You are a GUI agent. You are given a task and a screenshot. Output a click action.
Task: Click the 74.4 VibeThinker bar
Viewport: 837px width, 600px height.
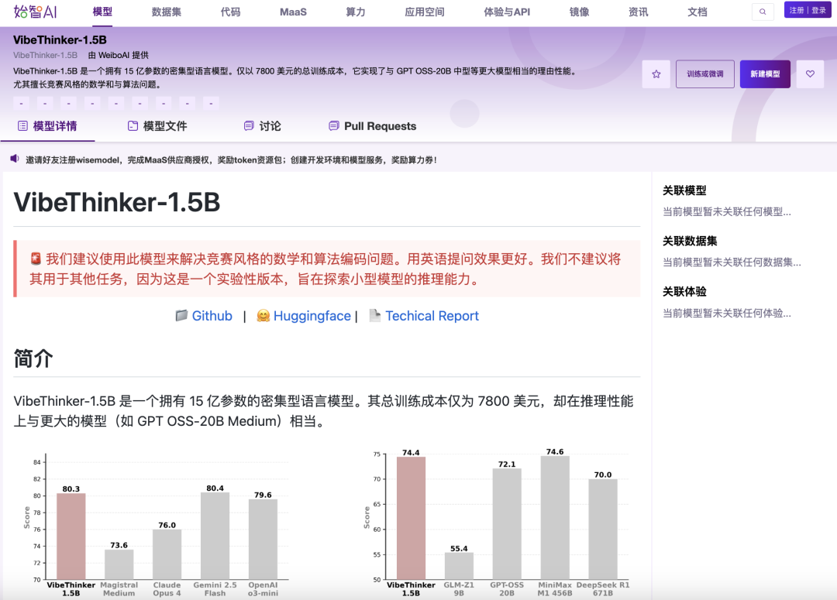[411, 518]
